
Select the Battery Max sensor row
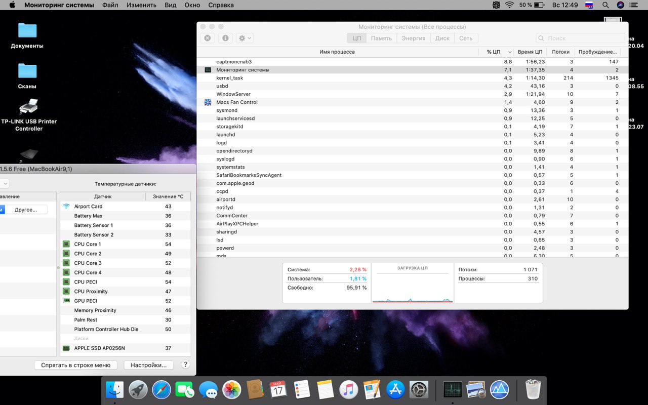coord(126,216)
